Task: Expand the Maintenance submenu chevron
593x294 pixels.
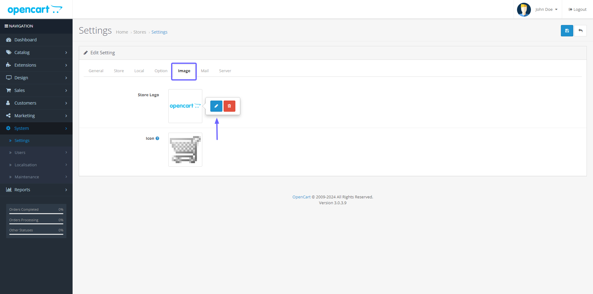Action: pyautogui.click(x=66, y=177)
